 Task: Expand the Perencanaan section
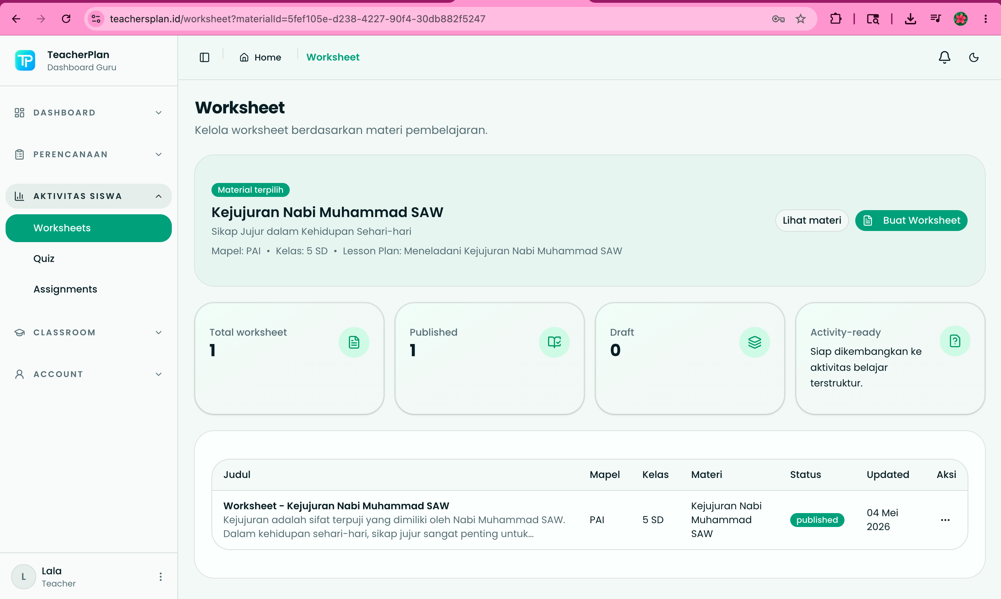coord(89,154)
